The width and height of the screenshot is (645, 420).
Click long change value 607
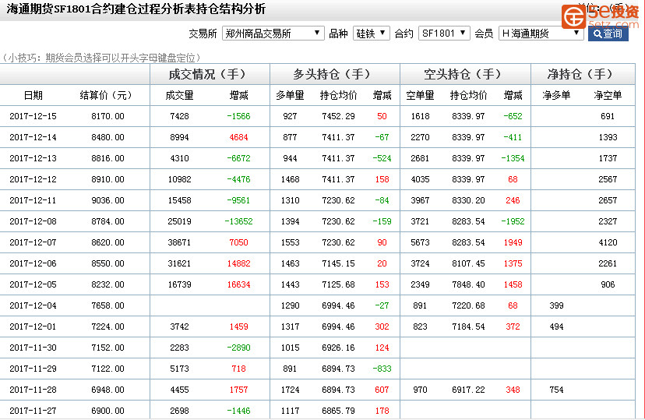[382, 390]
